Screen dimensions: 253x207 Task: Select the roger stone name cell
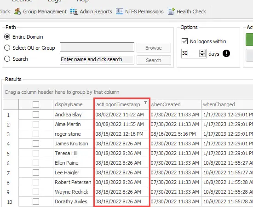click(73, 134)
